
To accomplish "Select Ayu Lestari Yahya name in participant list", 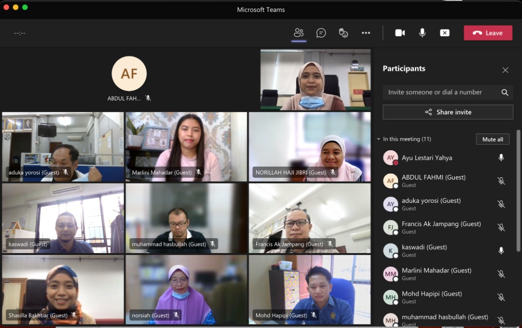I will point(427,157).
